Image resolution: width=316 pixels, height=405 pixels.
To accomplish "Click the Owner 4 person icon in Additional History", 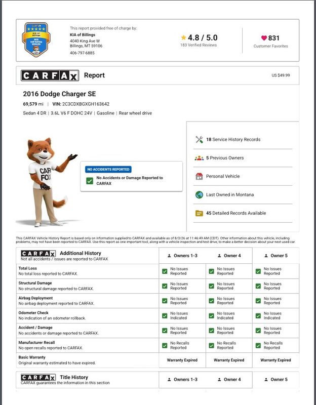I will coord(219,256).
